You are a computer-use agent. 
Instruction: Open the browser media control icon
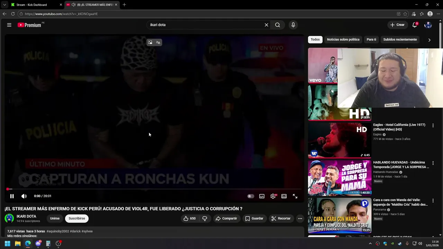pos(414,14)
